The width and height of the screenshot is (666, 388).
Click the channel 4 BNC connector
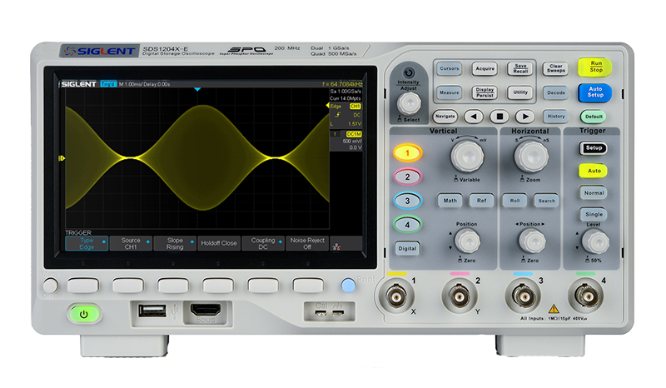(586, 296)
